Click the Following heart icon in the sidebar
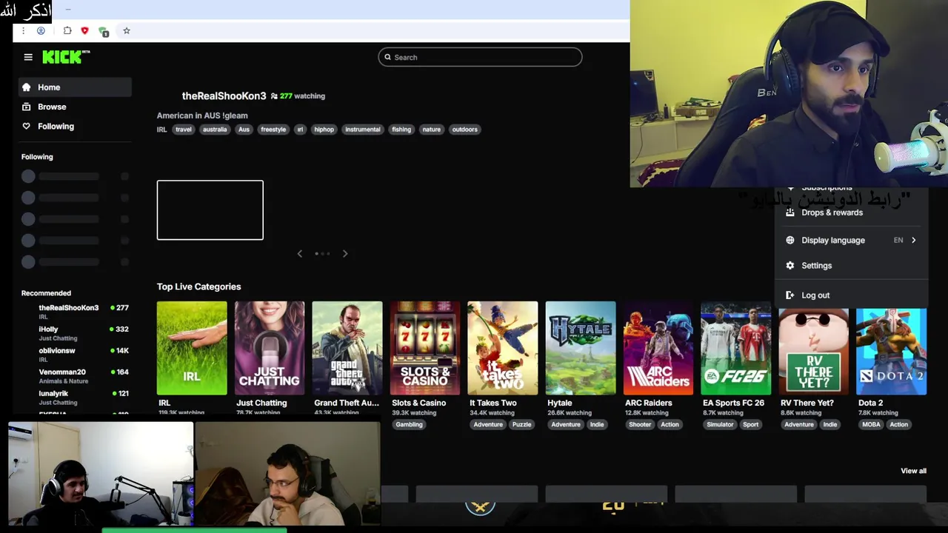 [27, 127]
